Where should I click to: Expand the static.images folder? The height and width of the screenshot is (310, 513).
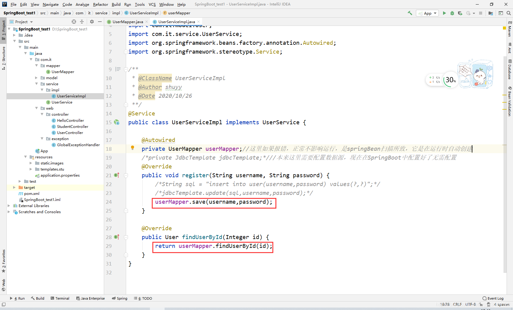[x=31, y=163]
